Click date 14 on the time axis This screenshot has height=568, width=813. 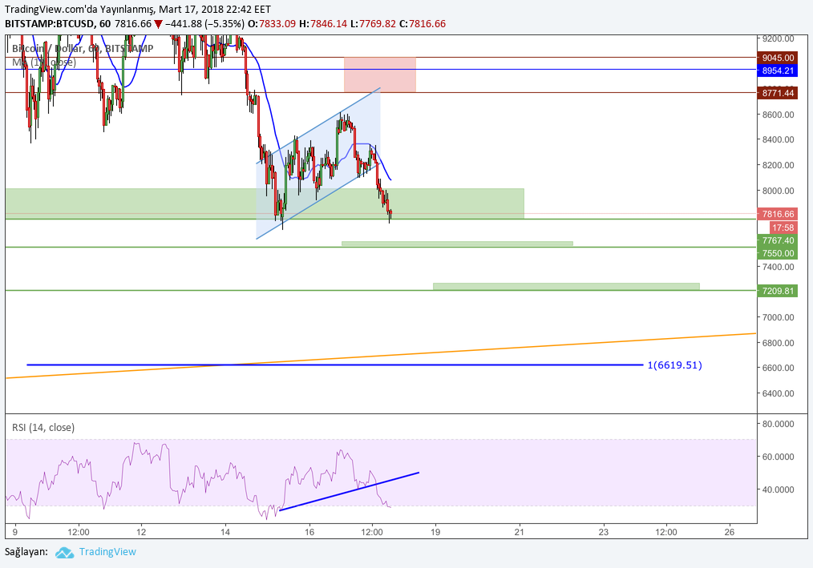coord(225,532)
